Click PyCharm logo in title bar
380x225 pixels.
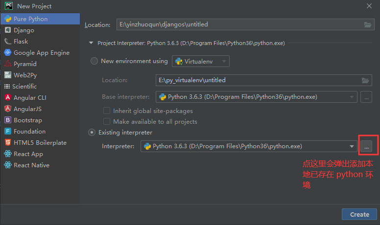point(9,6)
